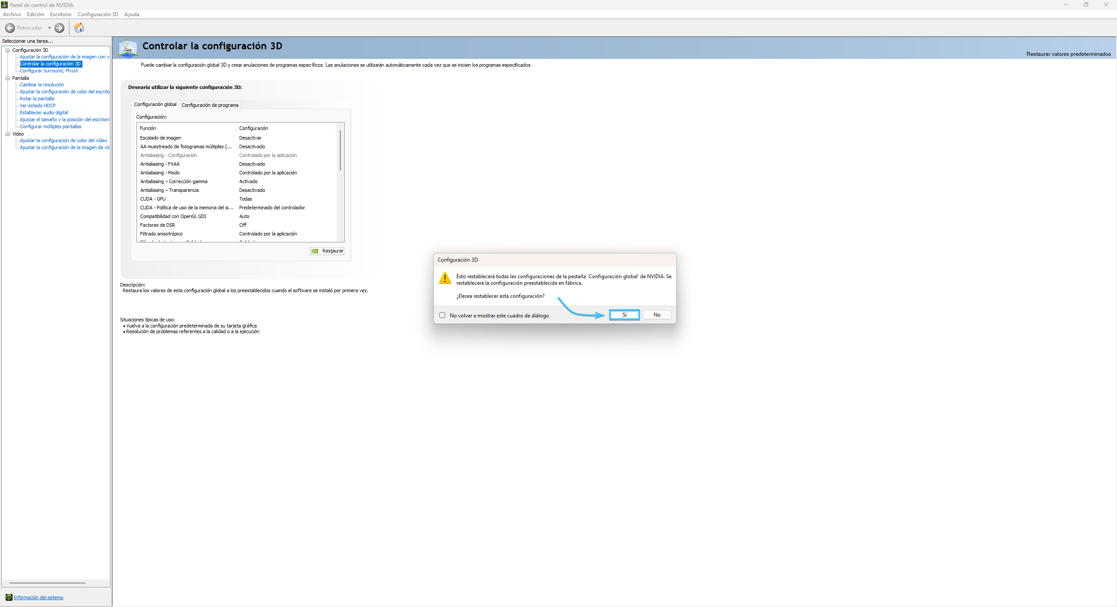Open Establecer audio digital task
This screenshot has height=607, width=1117.
coord(44,113)
